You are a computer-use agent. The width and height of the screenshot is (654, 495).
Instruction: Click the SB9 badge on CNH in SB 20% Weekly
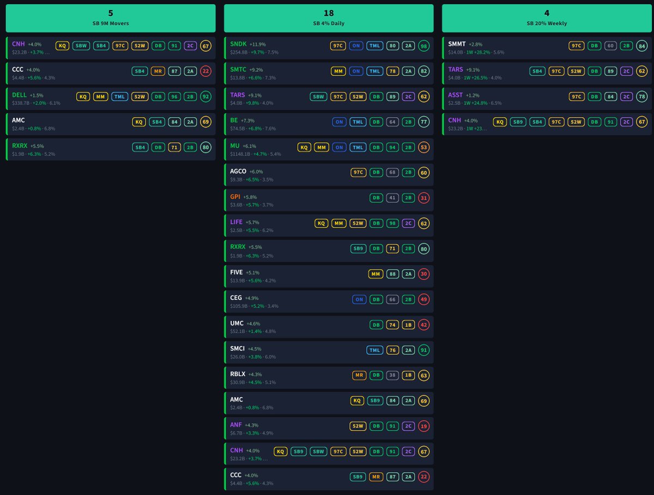coord(518,122)
